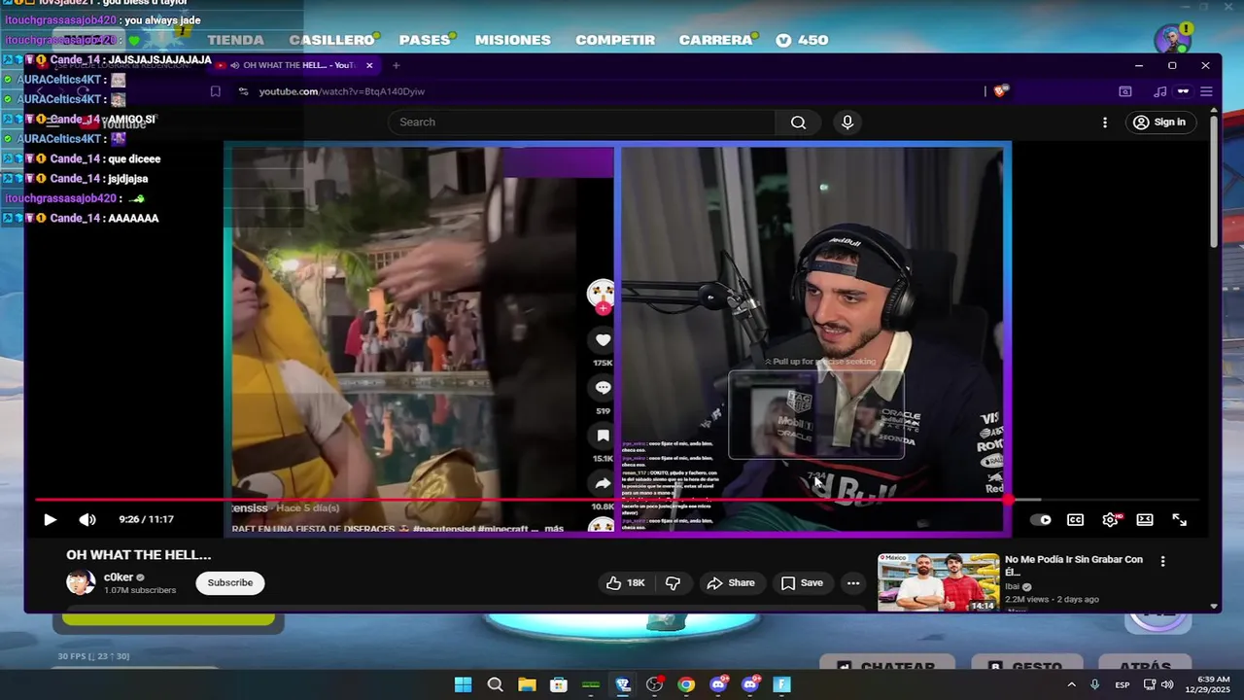Open CASILLERO tab in game menu
This screenshot has height=700, width=1244.
tap(331, 40)
